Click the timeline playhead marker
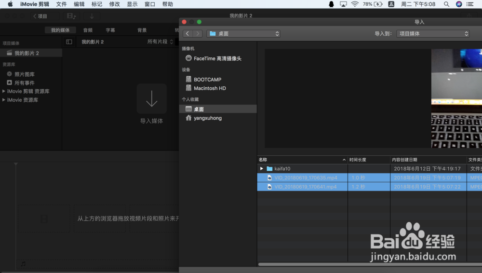The height and width of the screenshot is (273, 482). pyautogui.click(x=16, y=164)
